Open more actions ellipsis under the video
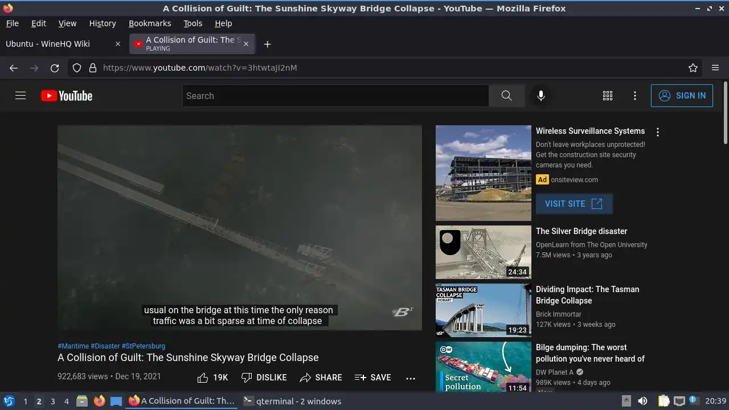Screen dimensions: 729x410 [411, 378]
